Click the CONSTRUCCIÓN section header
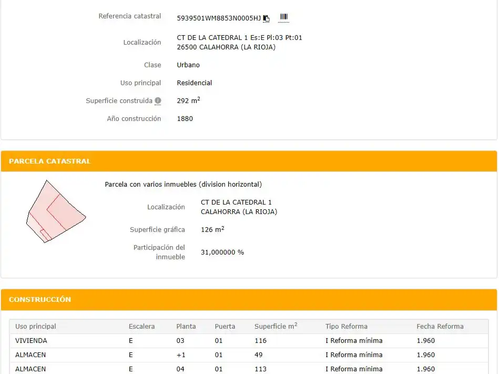Image resolution: width=499 pixels, height=374 pixels. coord(249,299)
